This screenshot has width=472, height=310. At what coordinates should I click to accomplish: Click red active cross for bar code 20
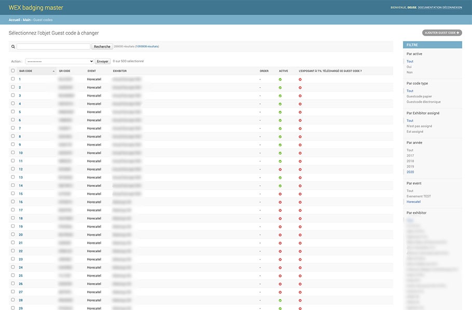(280, 235)
